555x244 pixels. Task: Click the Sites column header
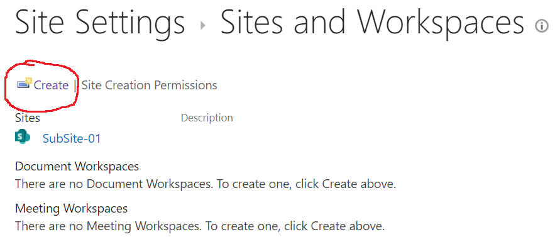tap(28, 118)
